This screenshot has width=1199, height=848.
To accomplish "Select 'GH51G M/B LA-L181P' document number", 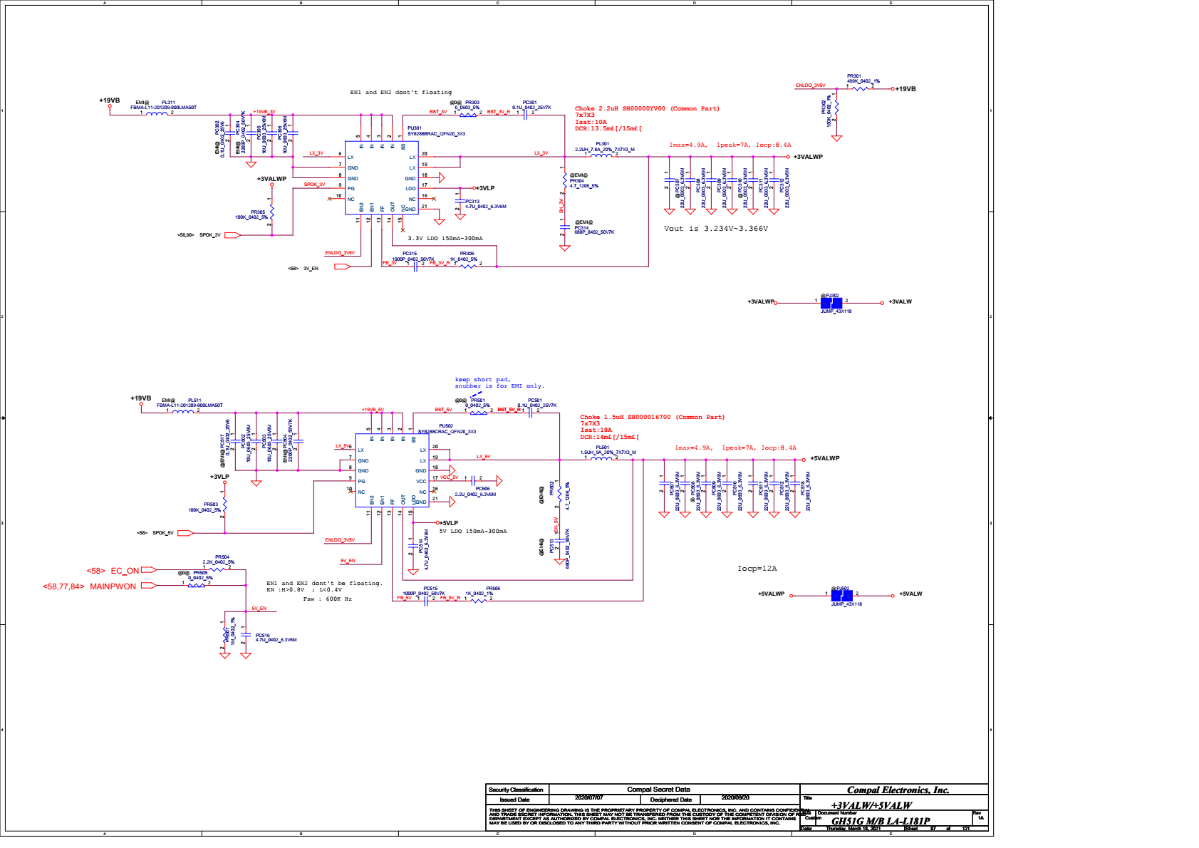I will [881, 821].
